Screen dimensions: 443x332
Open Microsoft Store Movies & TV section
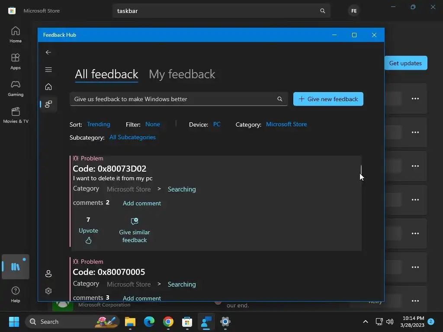[x=16, y=115]
